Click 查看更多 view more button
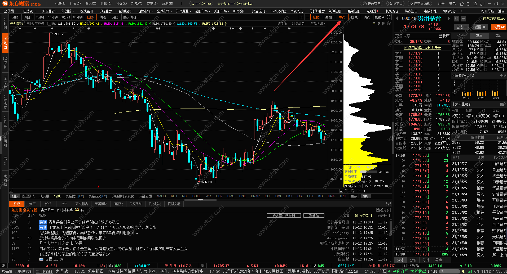This screenshot has width=507, height=274. (x=383, y=210)
